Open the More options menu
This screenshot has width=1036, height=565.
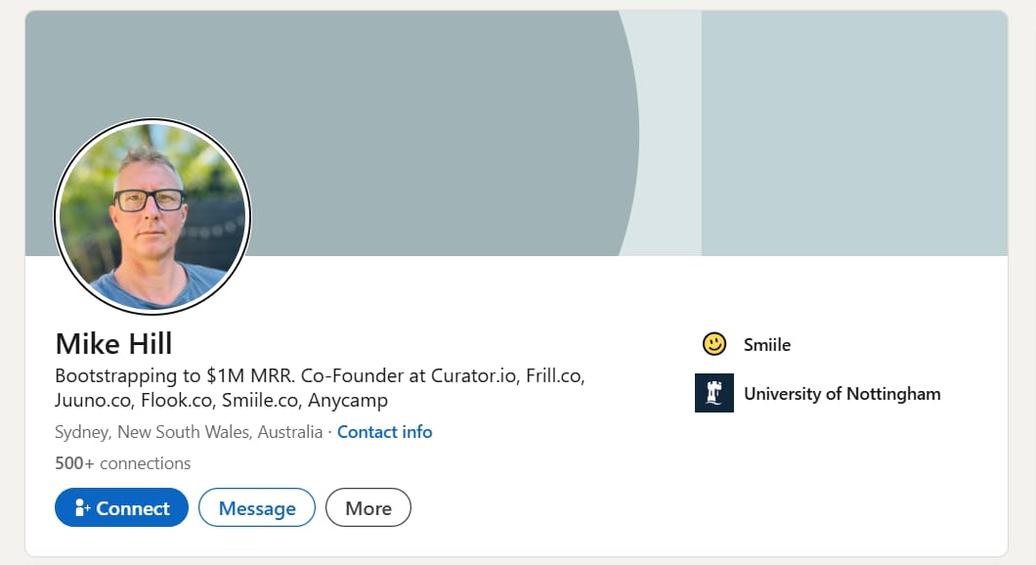point(368,507)
